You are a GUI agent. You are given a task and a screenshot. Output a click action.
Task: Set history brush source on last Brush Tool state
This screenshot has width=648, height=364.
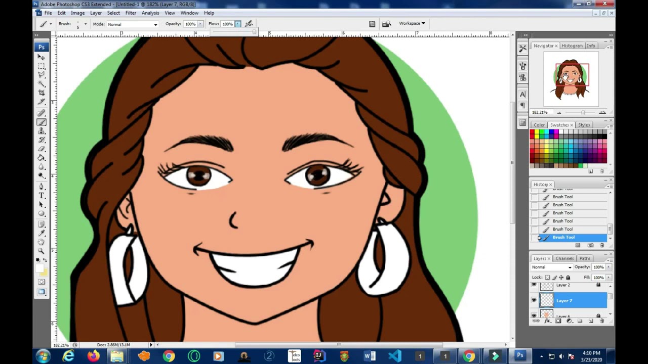tap(535, 238)
